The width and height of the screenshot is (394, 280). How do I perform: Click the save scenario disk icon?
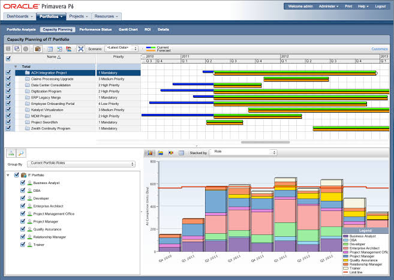(x=17, y=49)
